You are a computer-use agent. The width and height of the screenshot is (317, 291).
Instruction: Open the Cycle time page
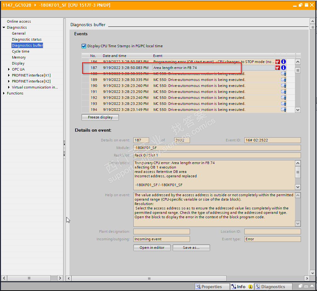click(x=20, y=51)
